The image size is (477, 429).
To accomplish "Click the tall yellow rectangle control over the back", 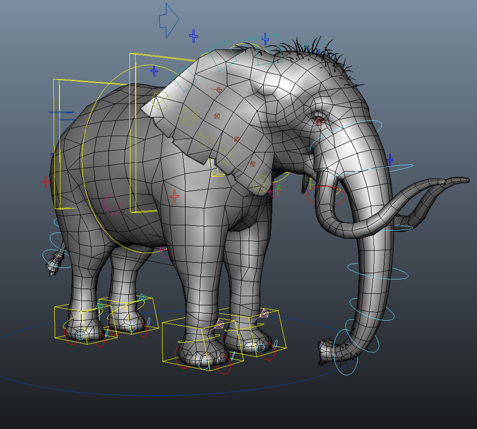I will coord(136,134).
